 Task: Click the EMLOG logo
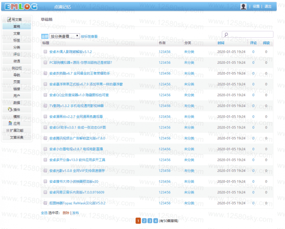pyautogui.click(x=21, y=7)
